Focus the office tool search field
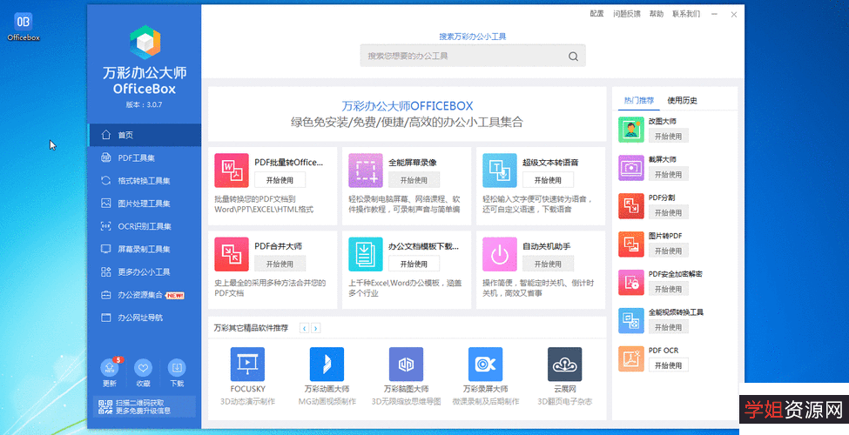The width and height of the screenshot is (849, 435). 473,56
